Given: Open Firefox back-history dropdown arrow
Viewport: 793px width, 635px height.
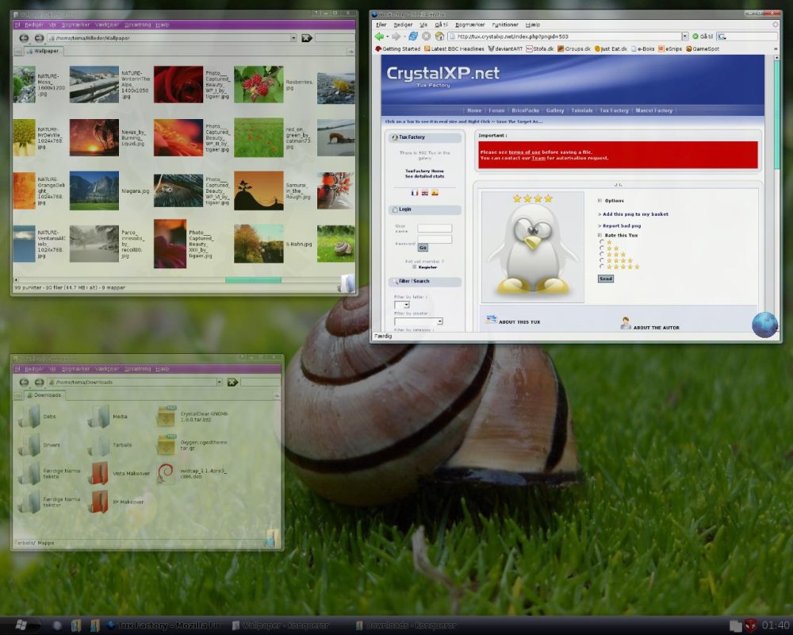Looking at the screenshot, I should [388, 37].
